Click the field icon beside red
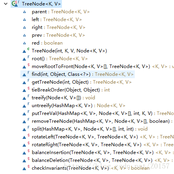The image size is (174, 174). (x=24, y=43)
